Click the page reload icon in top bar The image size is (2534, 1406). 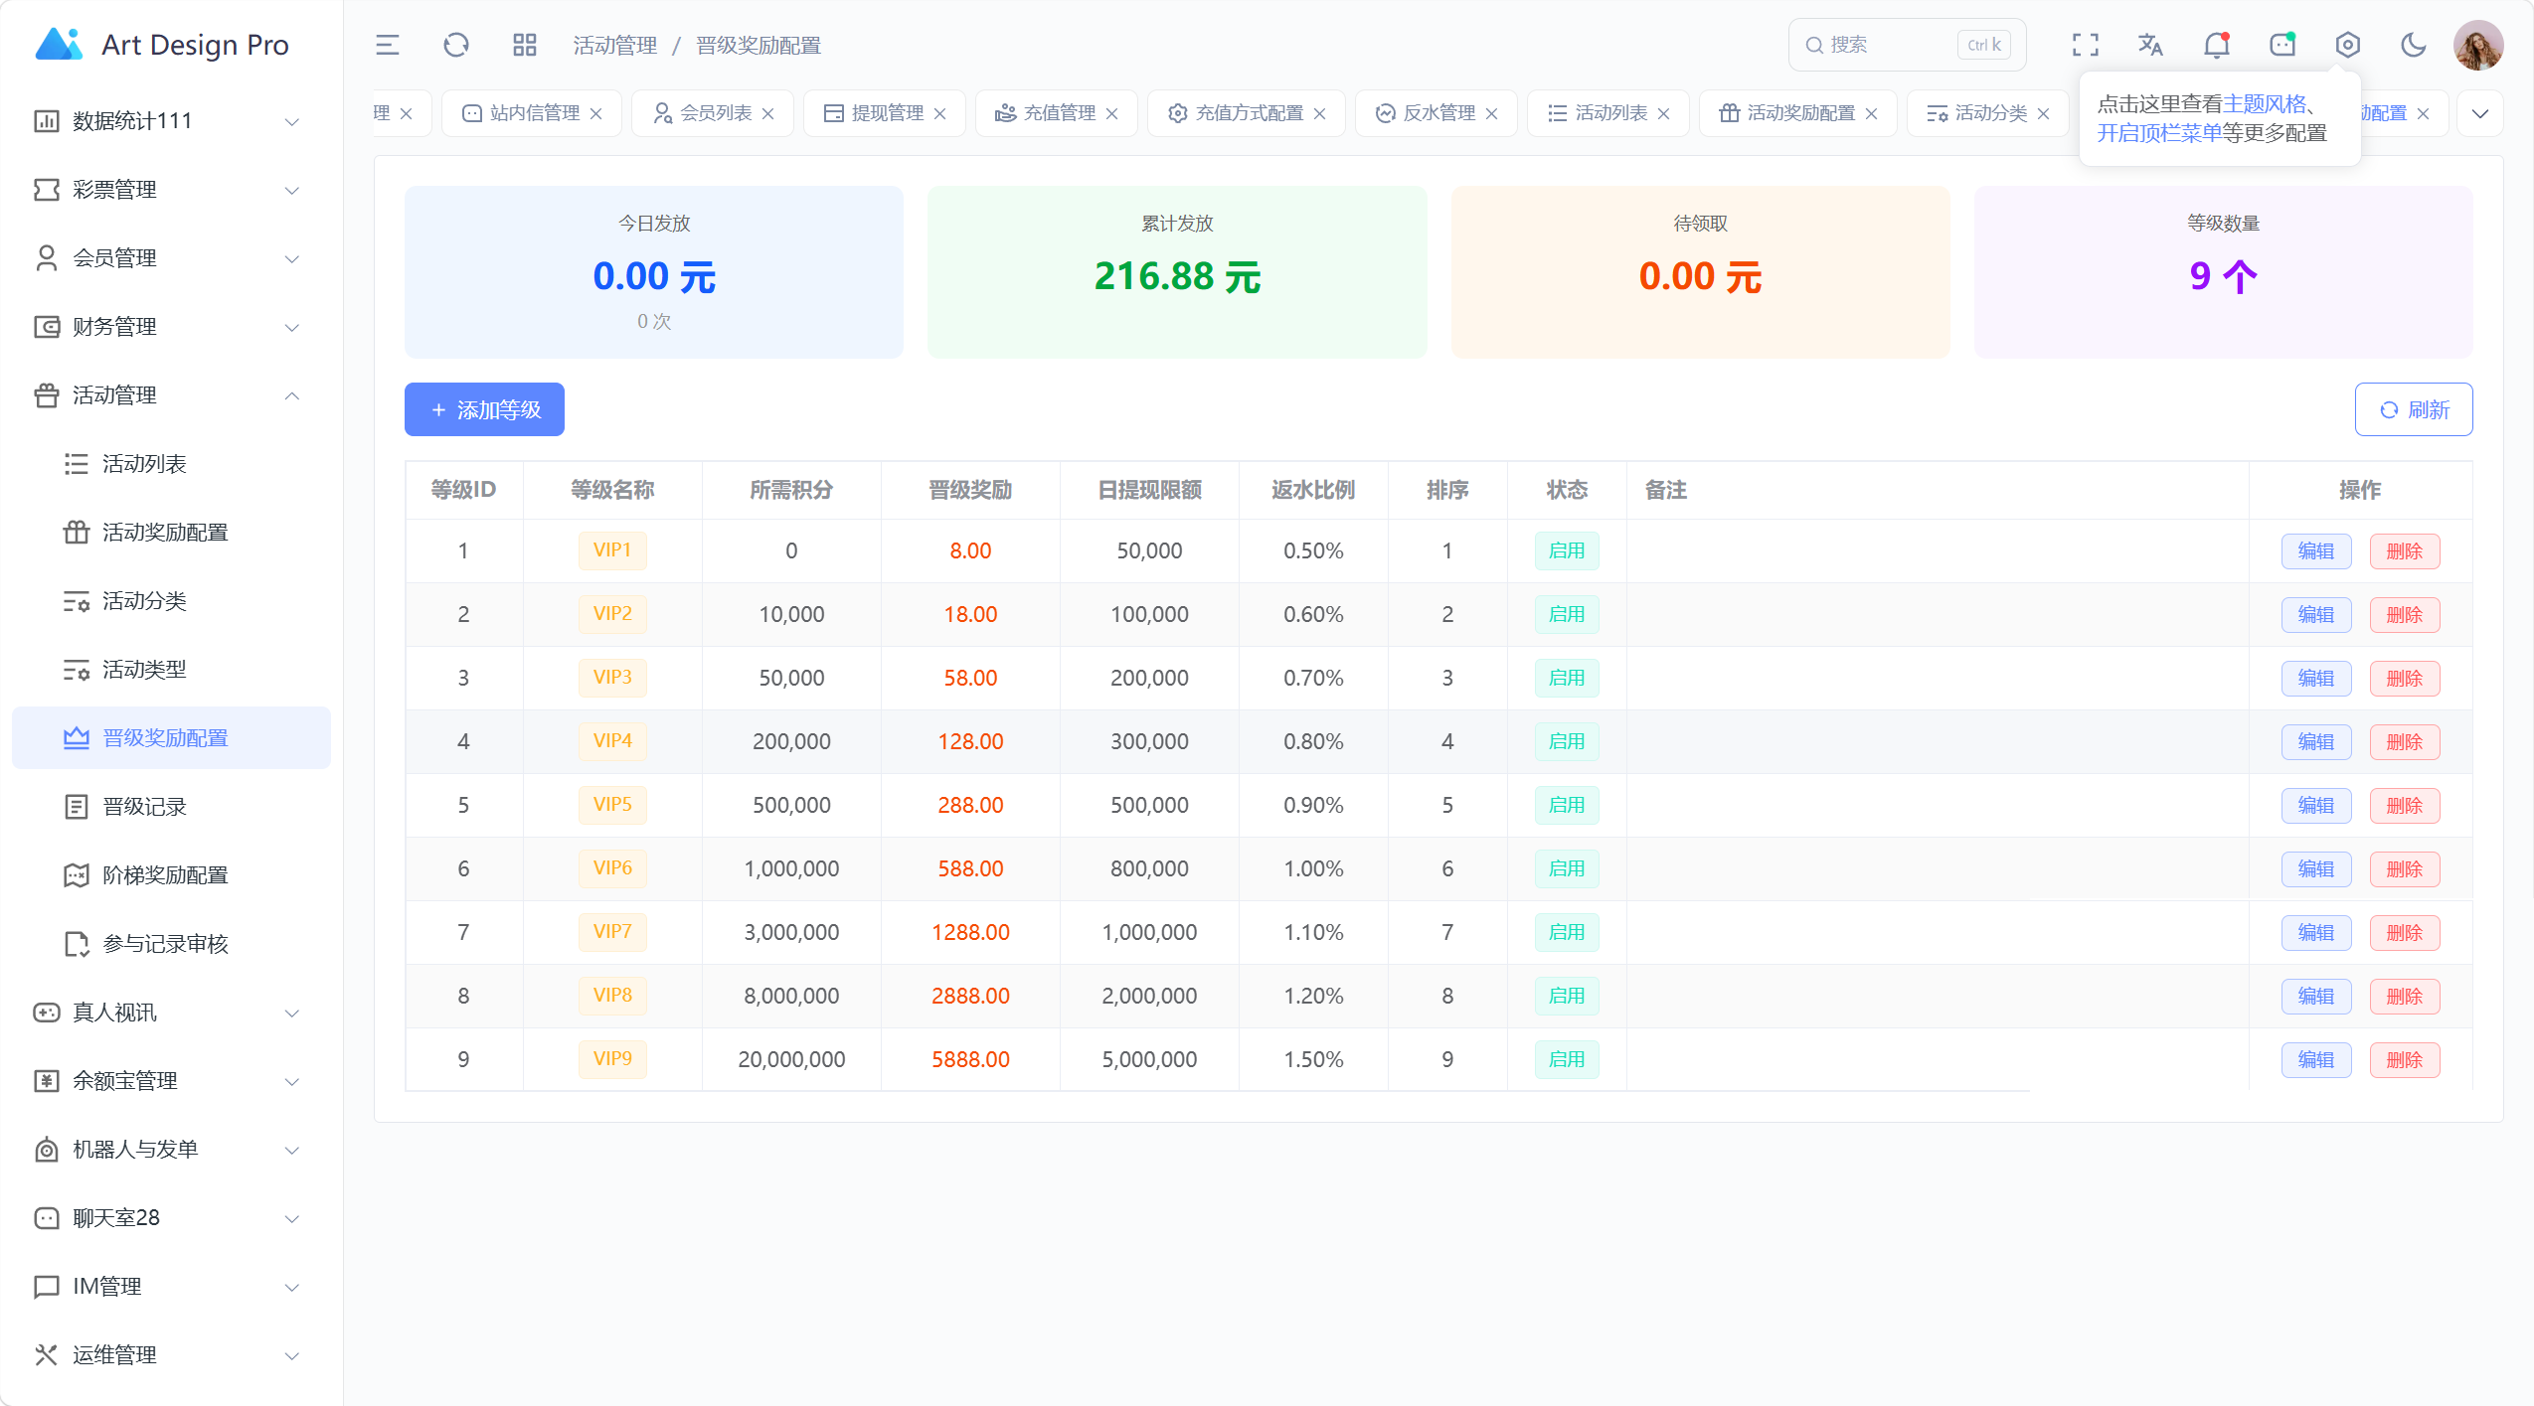(455, 45)
